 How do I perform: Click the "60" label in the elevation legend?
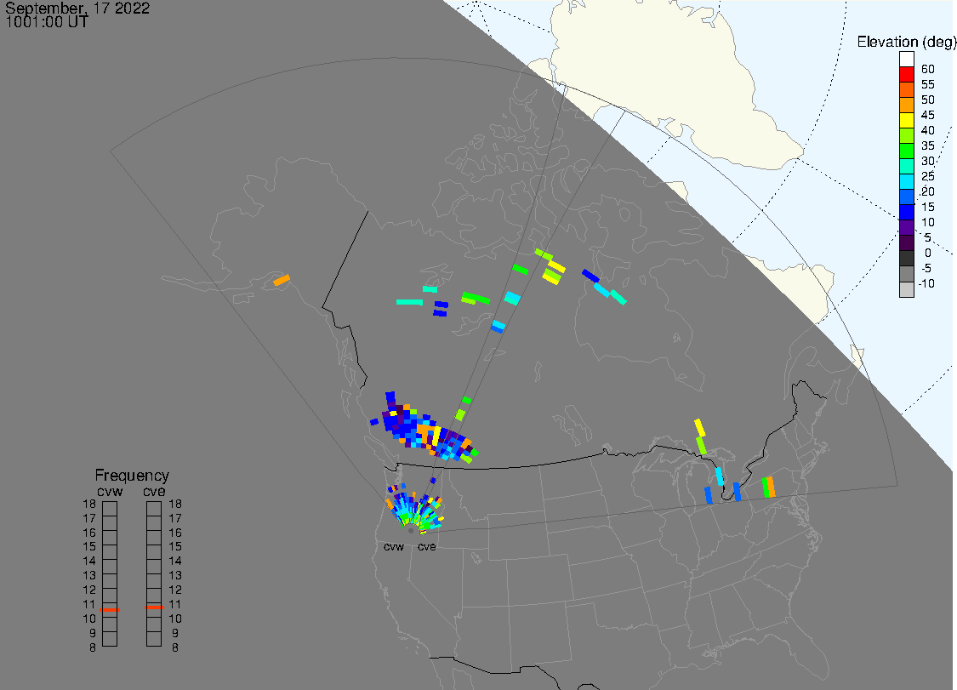point(928,69)
